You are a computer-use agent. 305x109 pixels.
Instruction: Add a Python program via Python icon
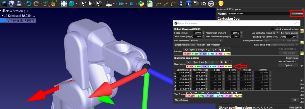141,4
